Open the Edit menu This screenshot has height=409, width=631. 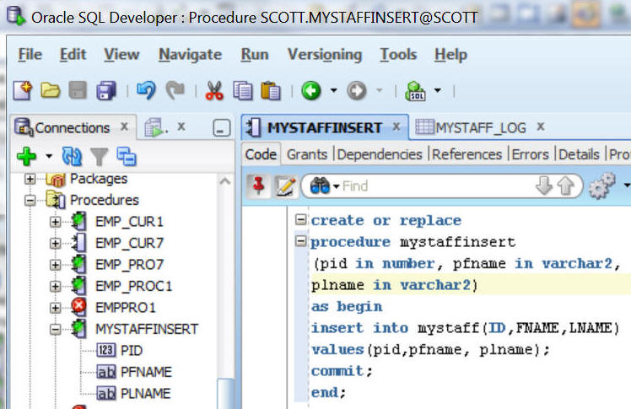click(x=73, y=54)
